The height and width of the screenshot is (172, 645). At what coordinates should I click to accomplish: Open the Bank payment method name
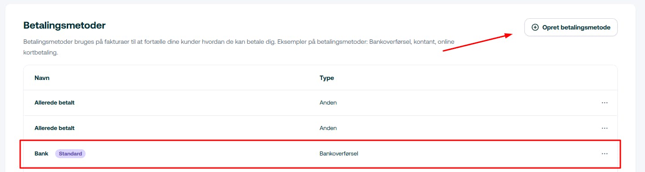(41, 154)
